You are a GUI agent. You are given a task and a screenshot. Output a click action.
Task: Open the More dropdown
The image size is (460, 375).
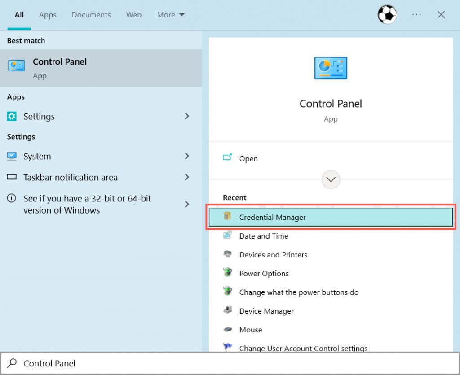[171, 15]
